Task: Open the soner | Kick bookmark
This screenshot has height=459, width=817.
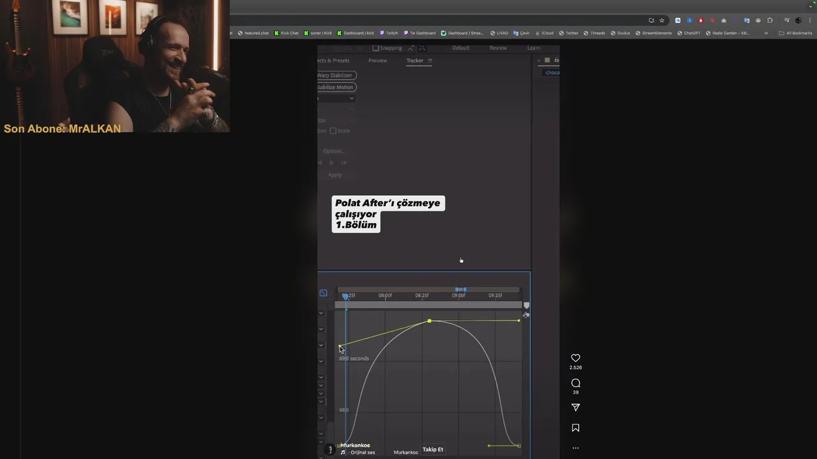Action: (x=318, y=33)
